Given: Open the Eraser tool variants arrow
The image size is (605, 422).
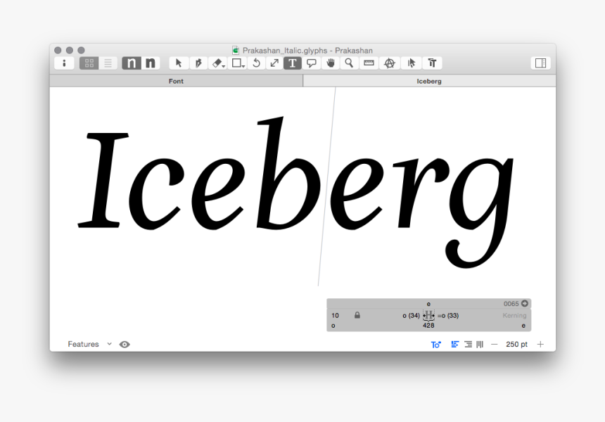Looking at the screenshot, I should (x=224, y=66).
